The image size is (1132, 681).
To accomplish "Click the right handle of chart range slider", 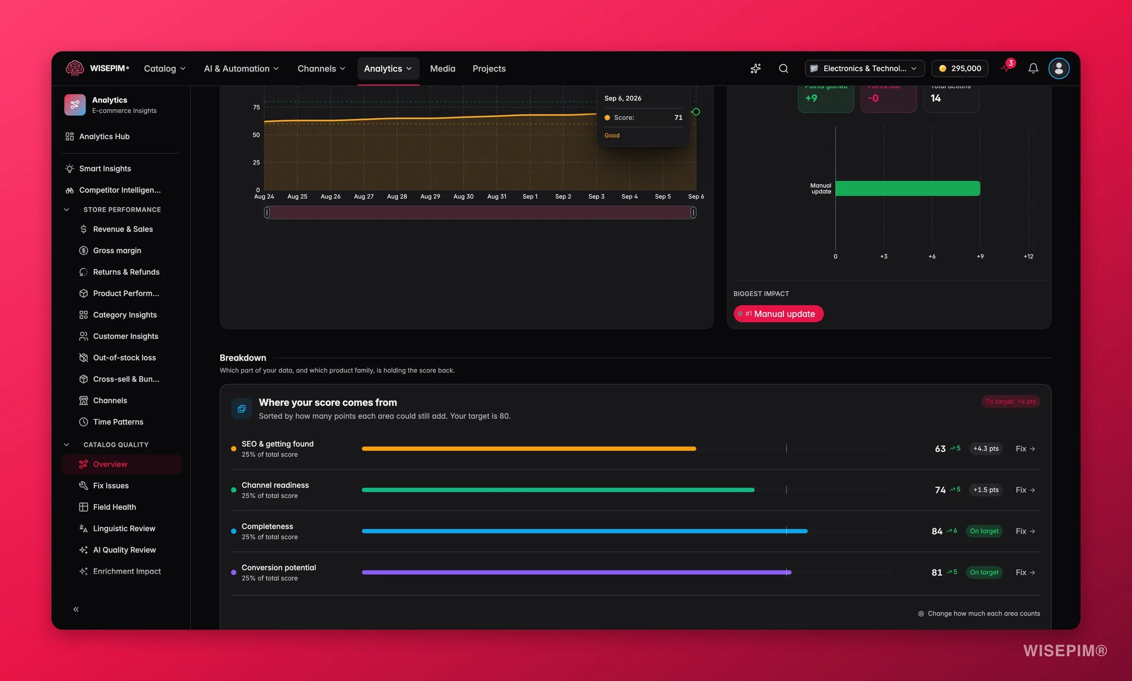I will pos(693,213).
